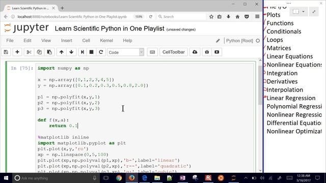Go to Firefox home page
Image resolution: width=326 pixels, height=183 pixels.
(237, 17)
